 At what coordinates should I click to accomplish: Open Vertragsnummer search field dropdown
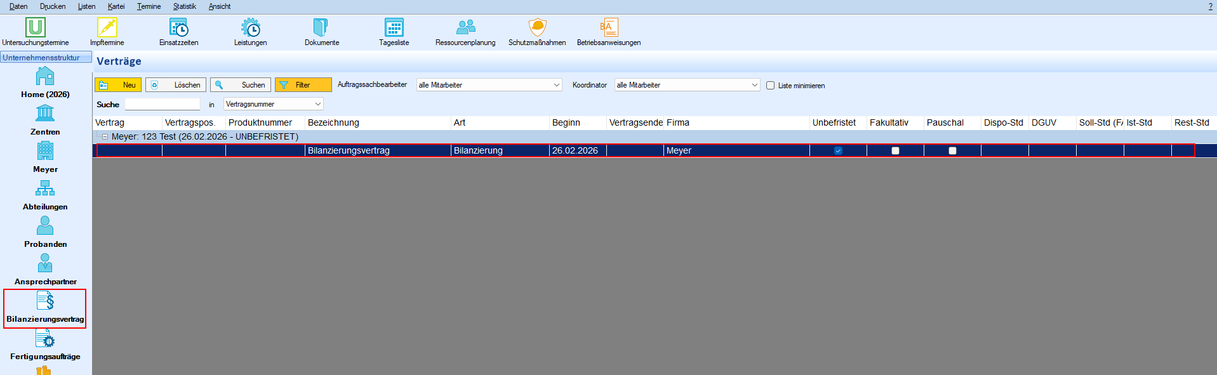[273, 104]
